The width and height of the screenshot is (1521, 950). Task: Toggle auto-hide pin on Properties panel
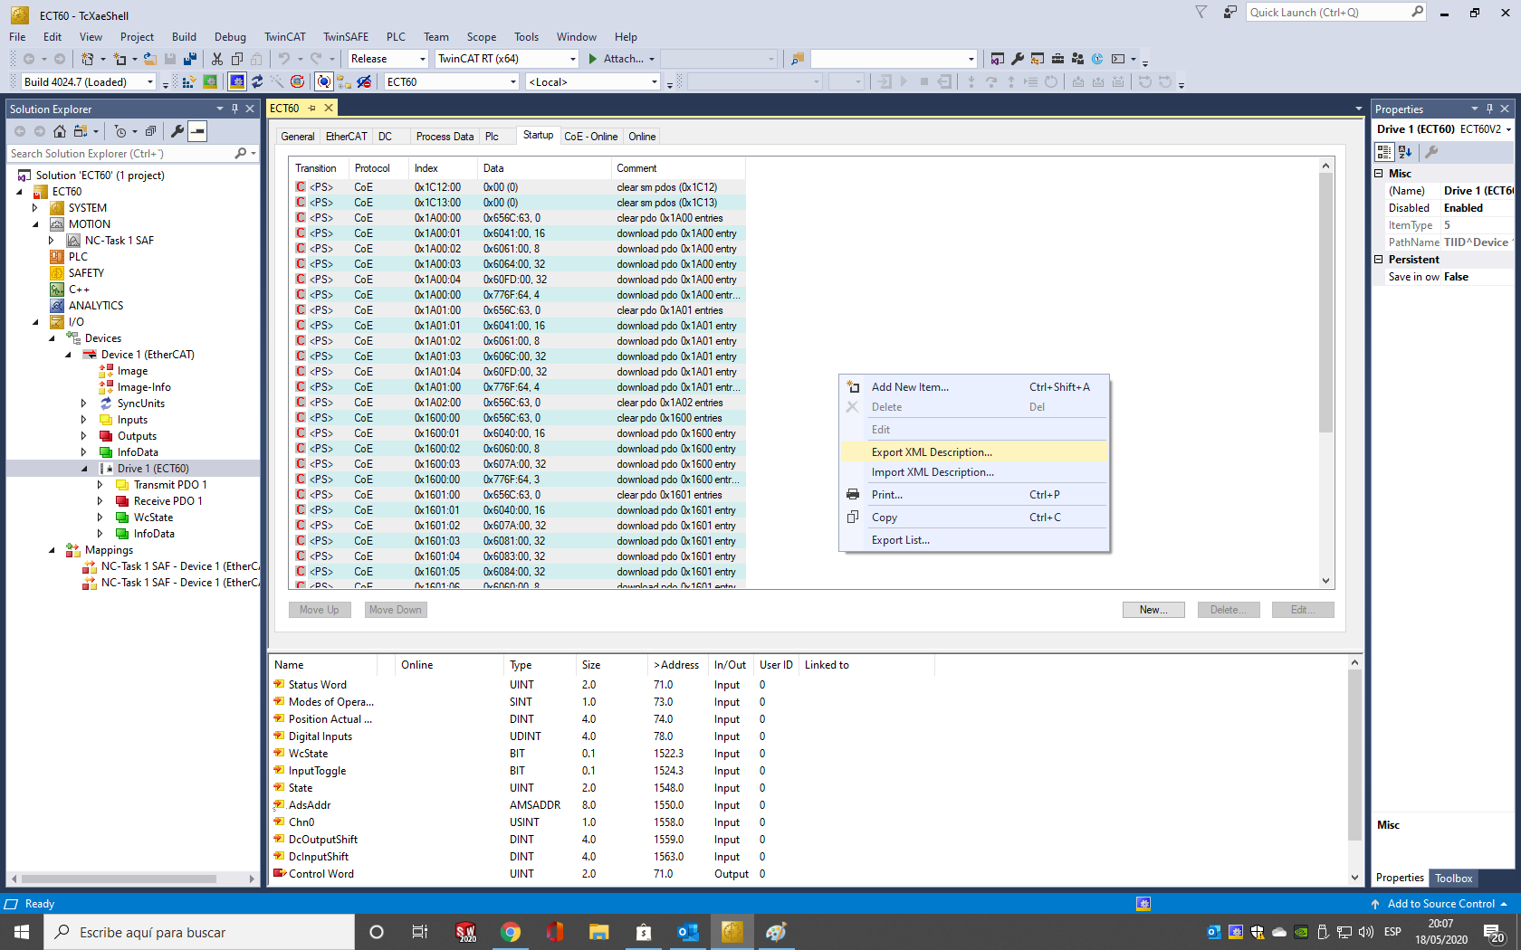pos(1489,109)
